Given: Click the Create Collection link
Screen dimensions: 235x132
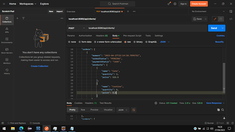Looking at the screenshot, I should click(x=40, y=66).
